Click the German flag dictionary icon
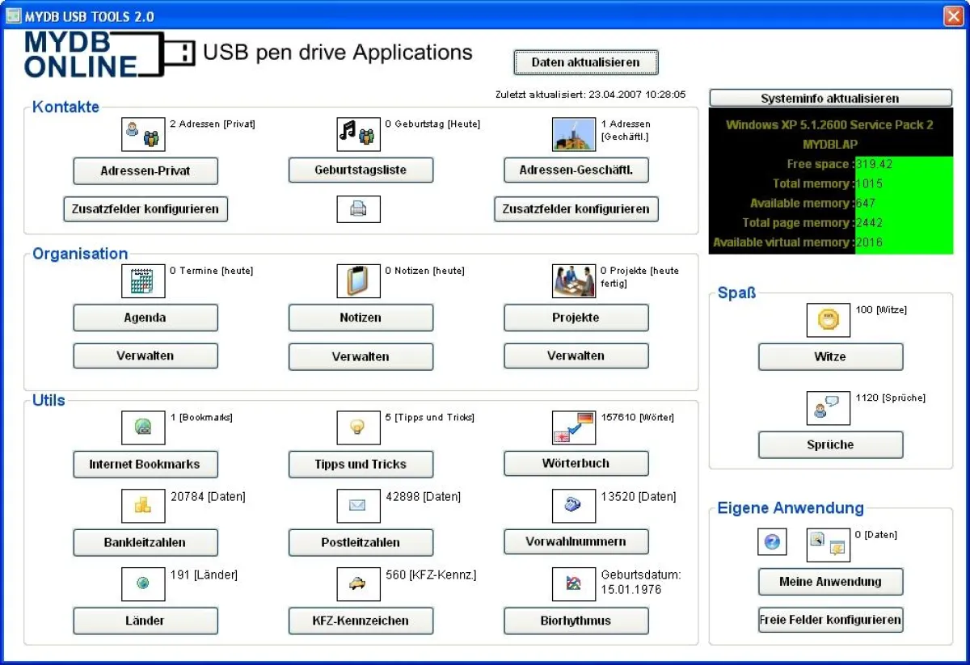The width and height of the screenshot is (970, 665). (x=573, y=427)
